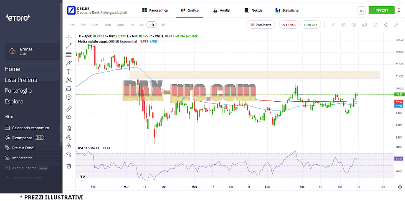Open the Fibonacci and gann tools
This screenshot has width=405, height=201.
pos(69,55)
